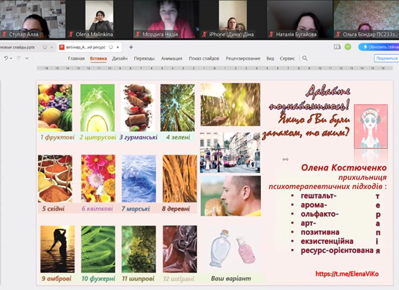Click the green user avatar icon
Image resolution: width=399 pixels, height=290 pixels.
pyautogui.click(x=348, y=47)
